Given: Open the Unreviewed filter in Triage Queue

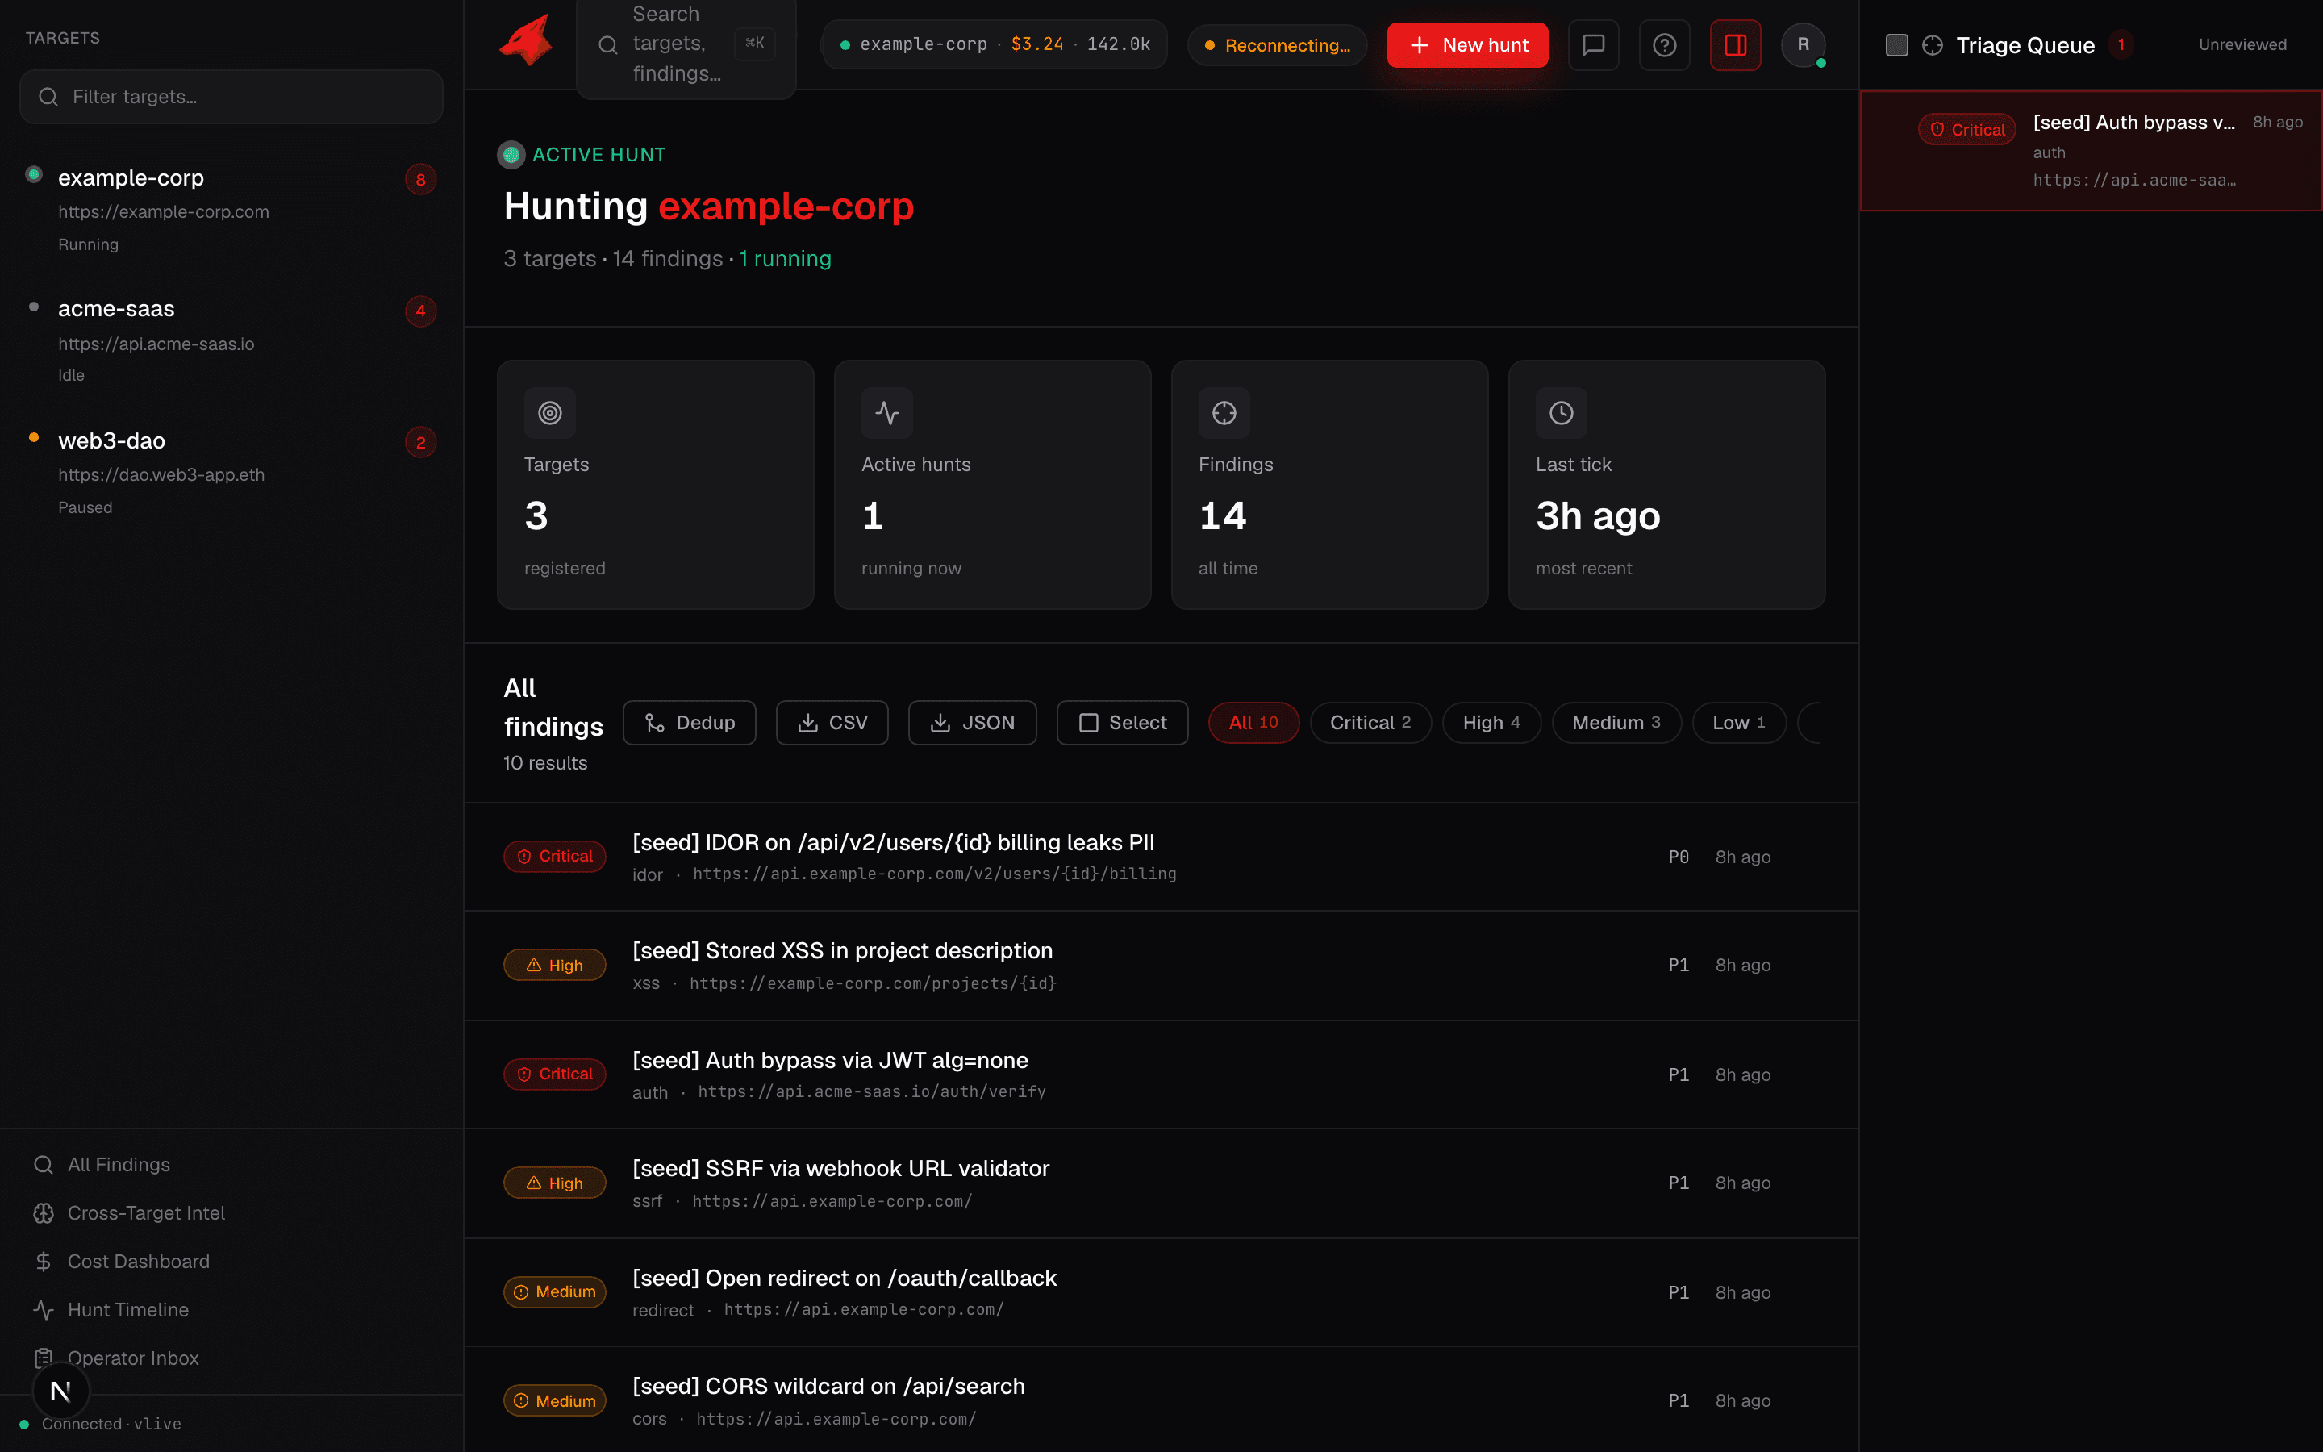Looking at the screenshot, I should [x=2242, y=45].
